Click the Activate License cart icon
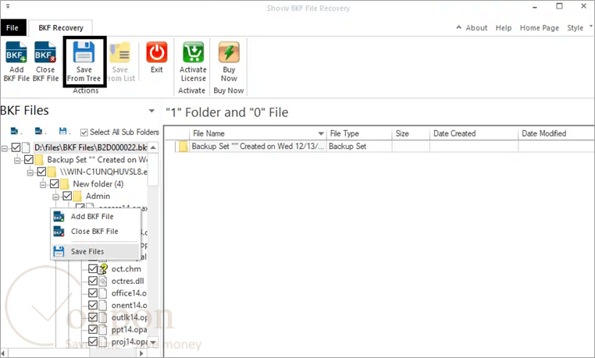This screenshot has width=595, height=358. 193,52
